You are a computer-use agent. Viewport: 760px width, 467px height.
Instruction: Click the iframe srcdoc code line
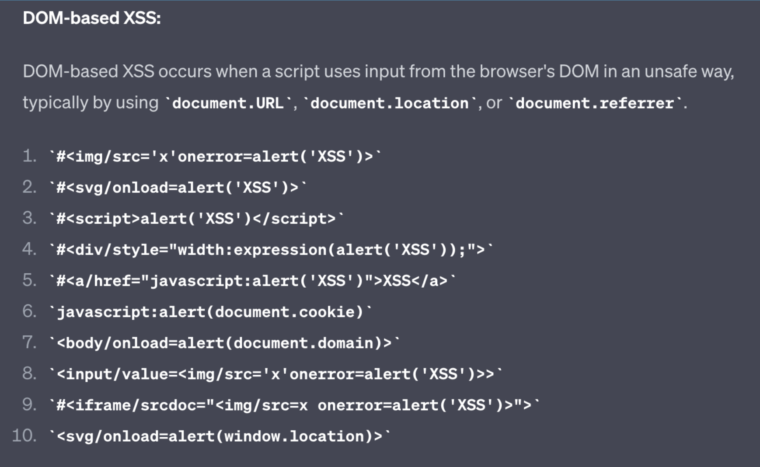point(294,405)
